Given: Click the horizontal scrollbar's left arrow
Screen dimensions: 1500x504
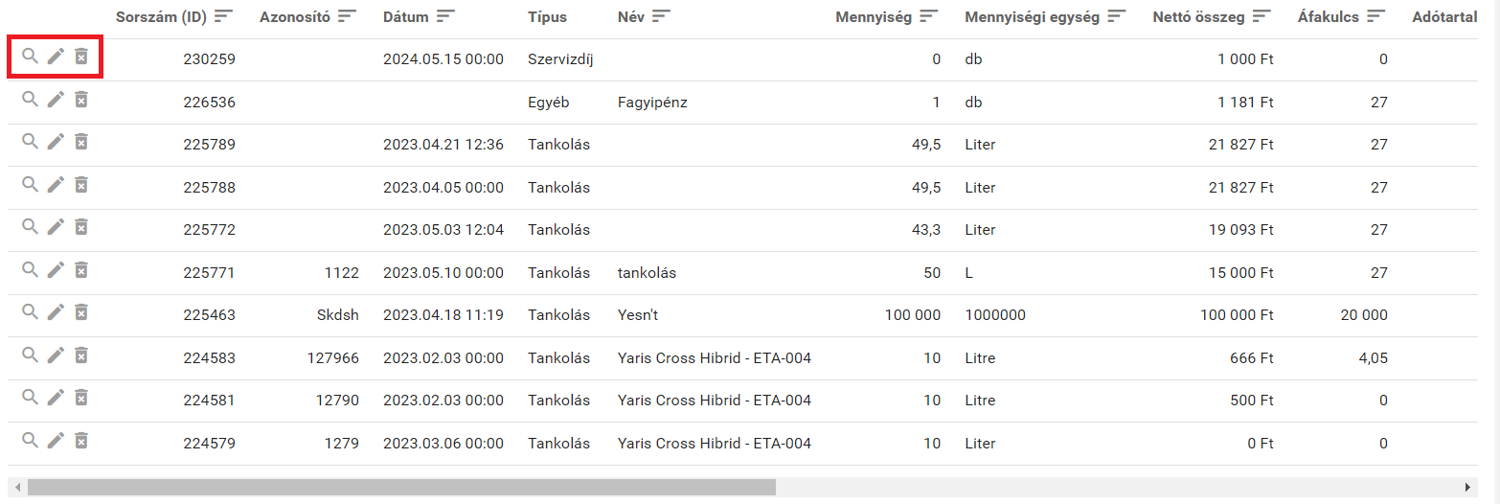Looking at the screenshot, I should click(x=18, y=488).
